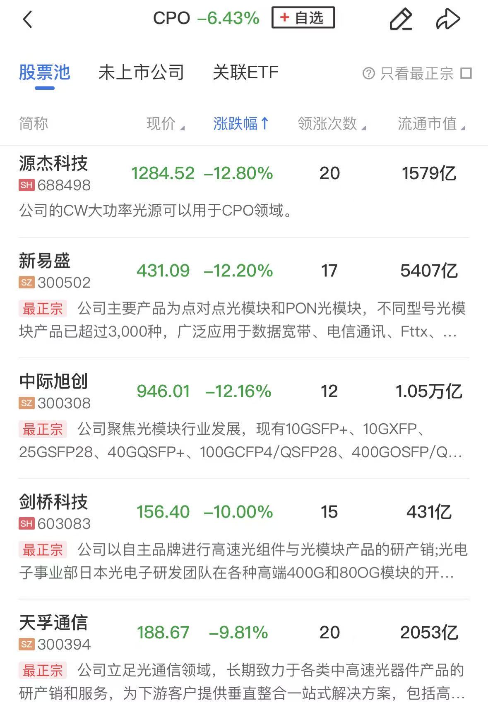Switch to 关联ETF tab

click(x=245, y=72)
